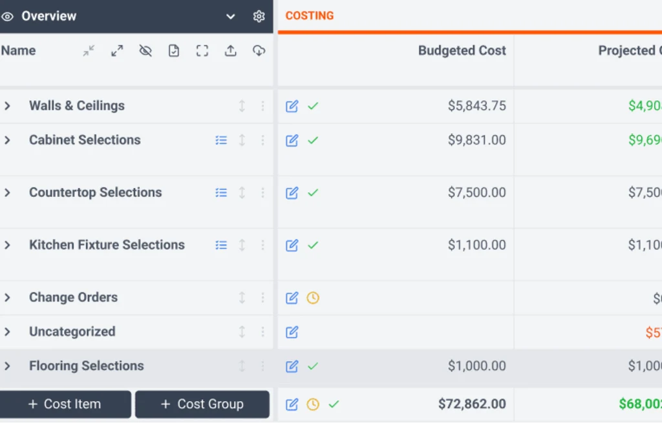Click the collapse all rows icon
The image size is (662, 423).
click(x=89, y=51)
